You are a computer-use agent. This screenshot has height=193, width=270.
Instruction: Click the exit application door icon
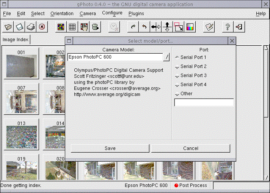(239, 27)
